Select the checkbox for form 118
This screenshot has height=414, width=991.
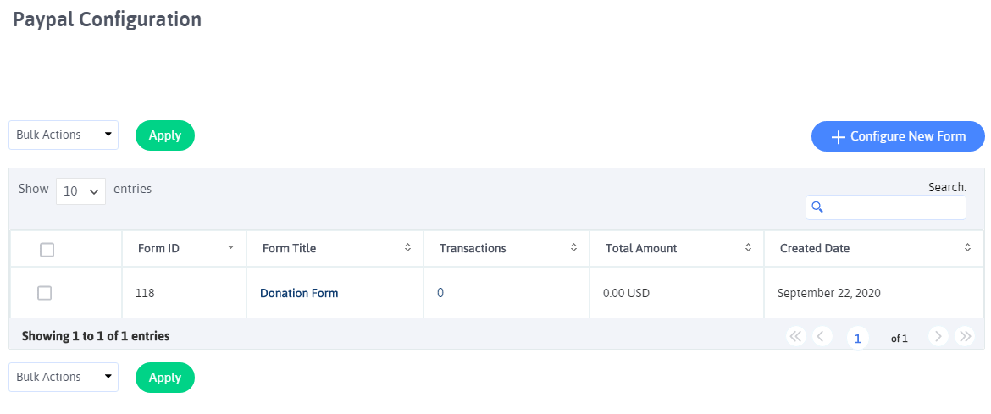coord(44,293)
